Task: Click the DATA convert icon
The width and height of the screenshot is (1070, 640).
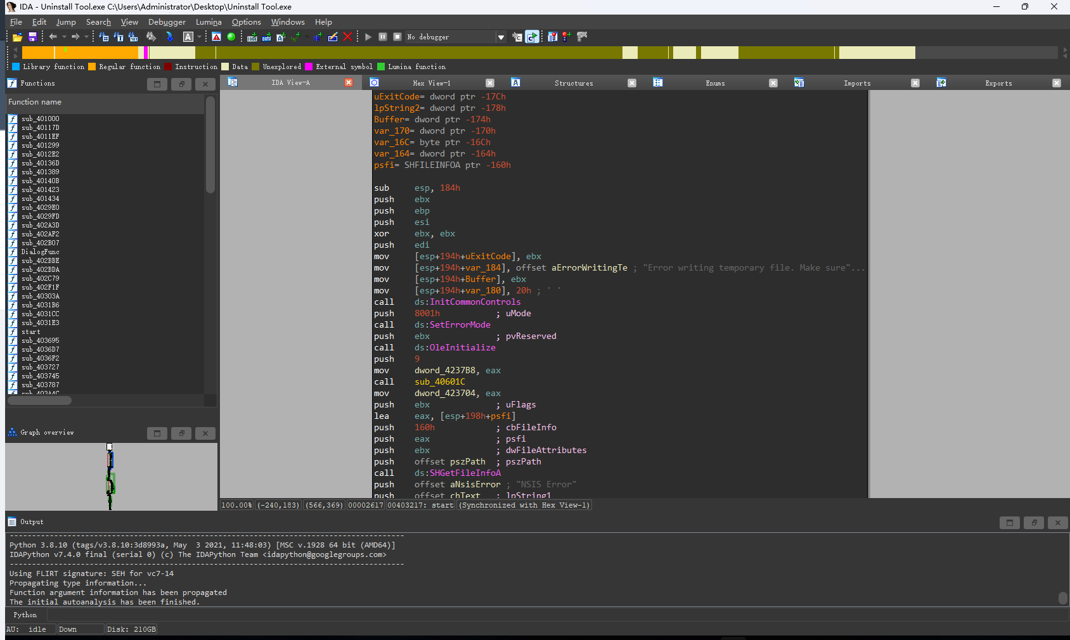Action: pos(267,37)
